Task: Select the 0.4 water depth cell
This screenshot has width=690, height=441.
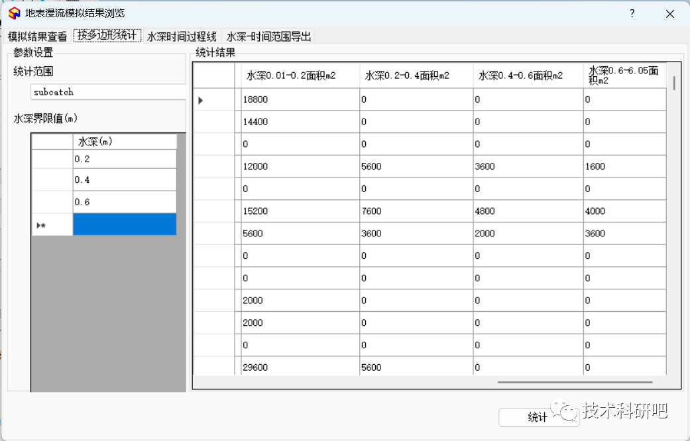Action: [125, 179]
